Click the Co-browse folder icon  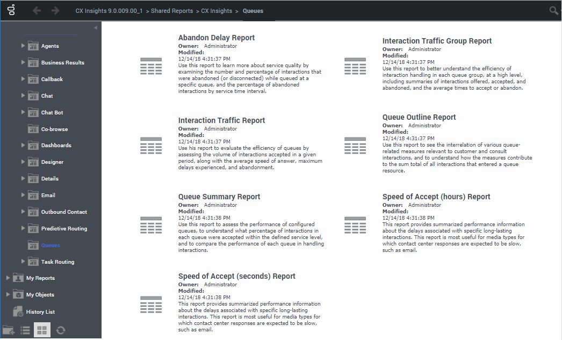tap(33, 129)
